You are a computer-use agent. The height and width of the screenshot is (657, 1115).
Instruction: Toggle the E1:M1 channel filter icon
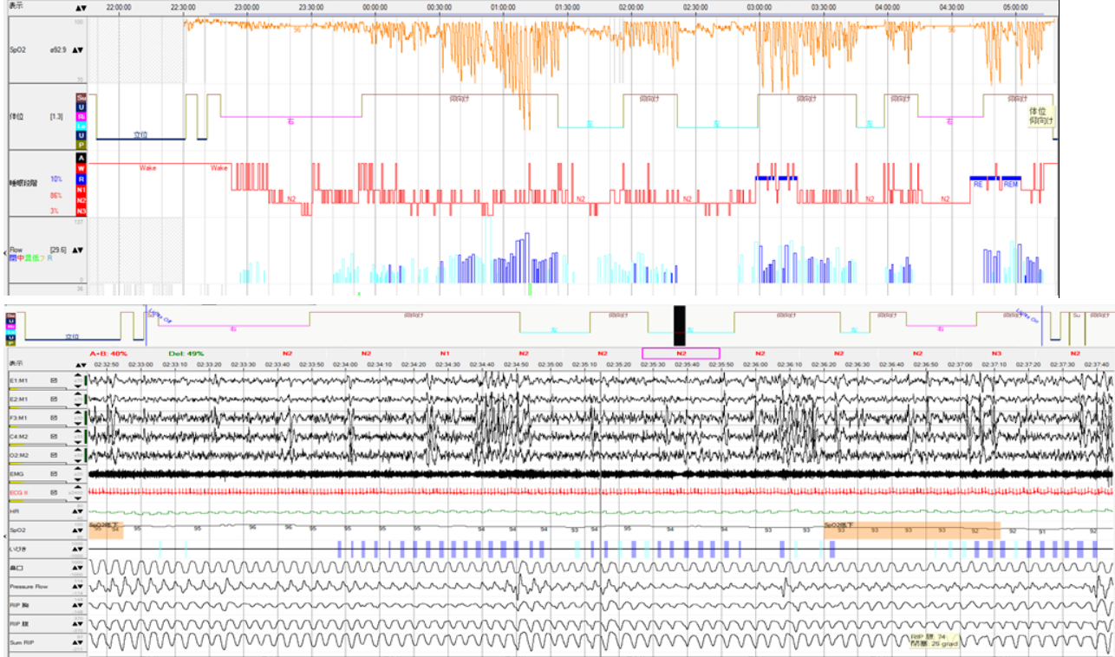[x=53, y=381]
